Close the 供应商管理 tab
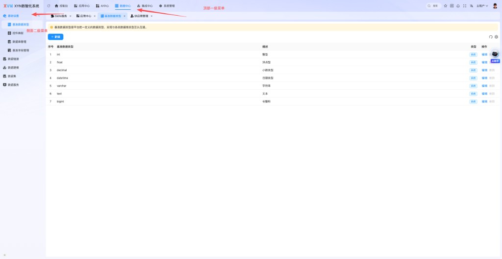 click(151, 16)
